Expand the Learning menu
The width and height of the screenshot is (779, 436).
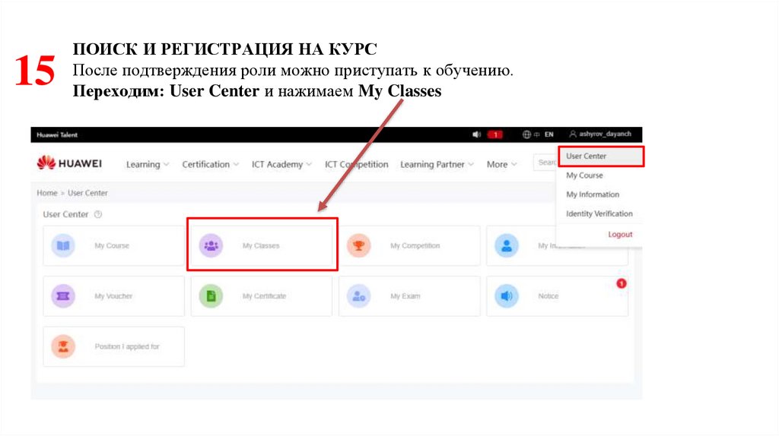coord(148,164)
